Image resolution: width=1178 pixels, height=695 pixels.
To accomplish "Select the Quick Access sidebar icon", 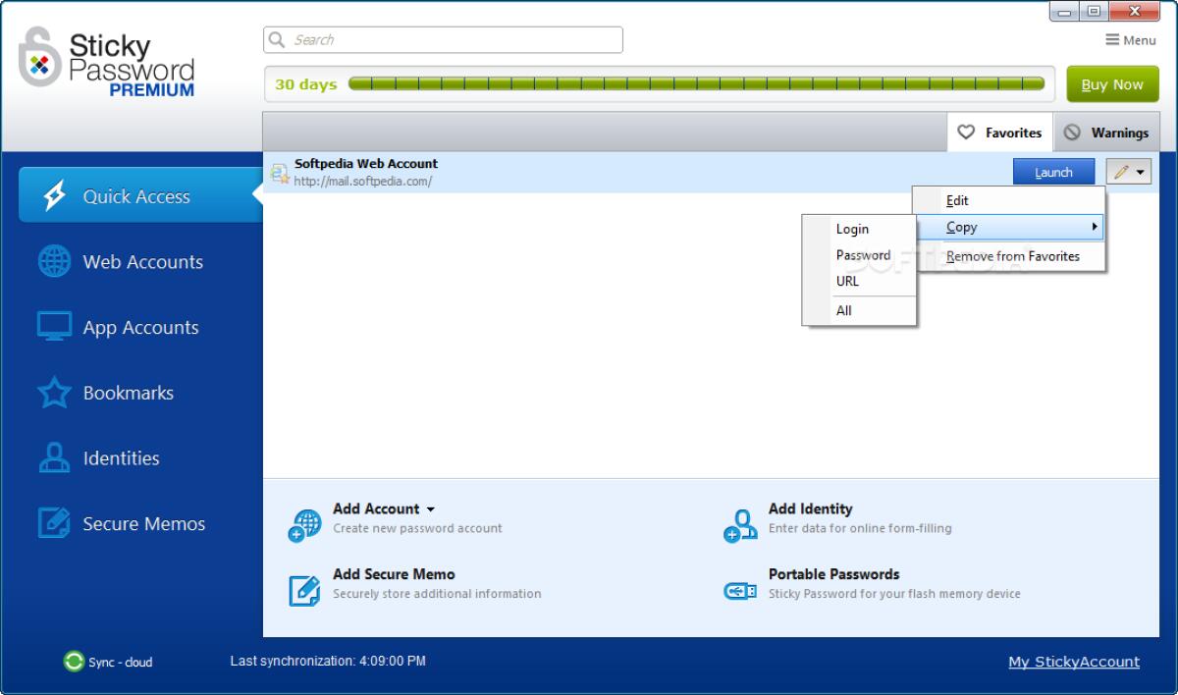I will [55, 195].
